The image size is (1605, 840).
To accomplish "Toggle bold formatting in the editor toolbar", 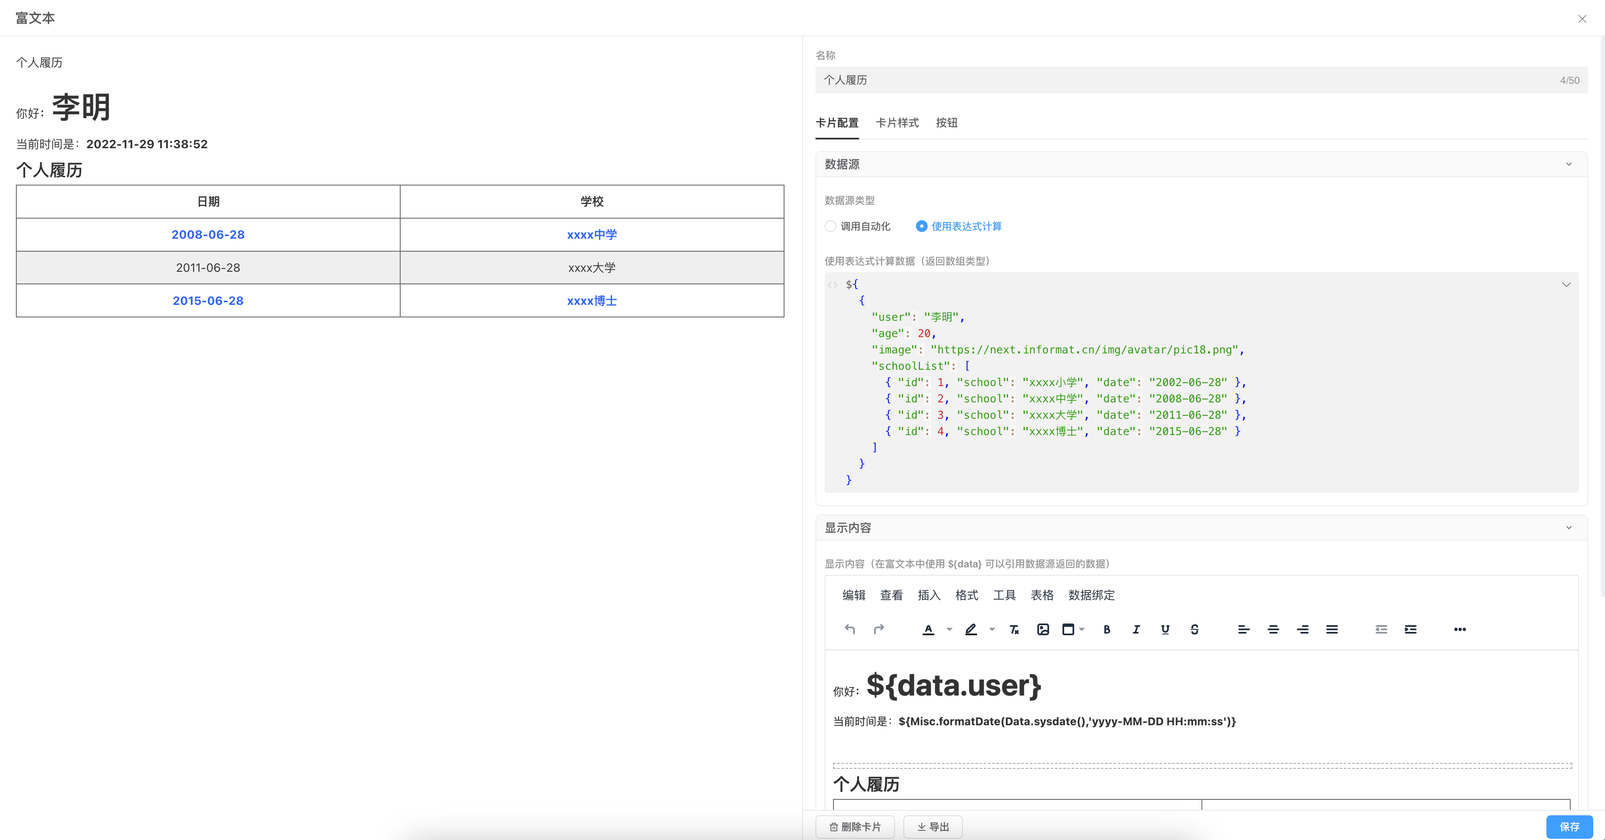I will tap(1106, 629).
